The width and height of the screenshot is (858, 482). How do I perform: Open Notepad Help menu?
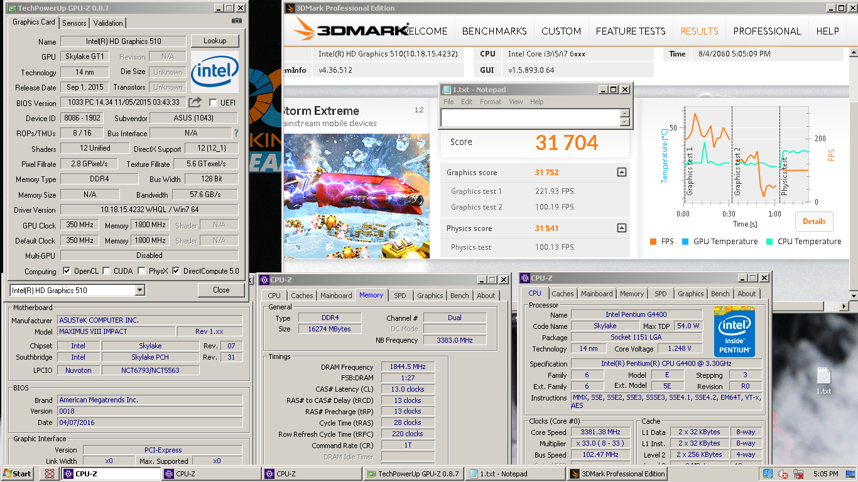(536, 102)
